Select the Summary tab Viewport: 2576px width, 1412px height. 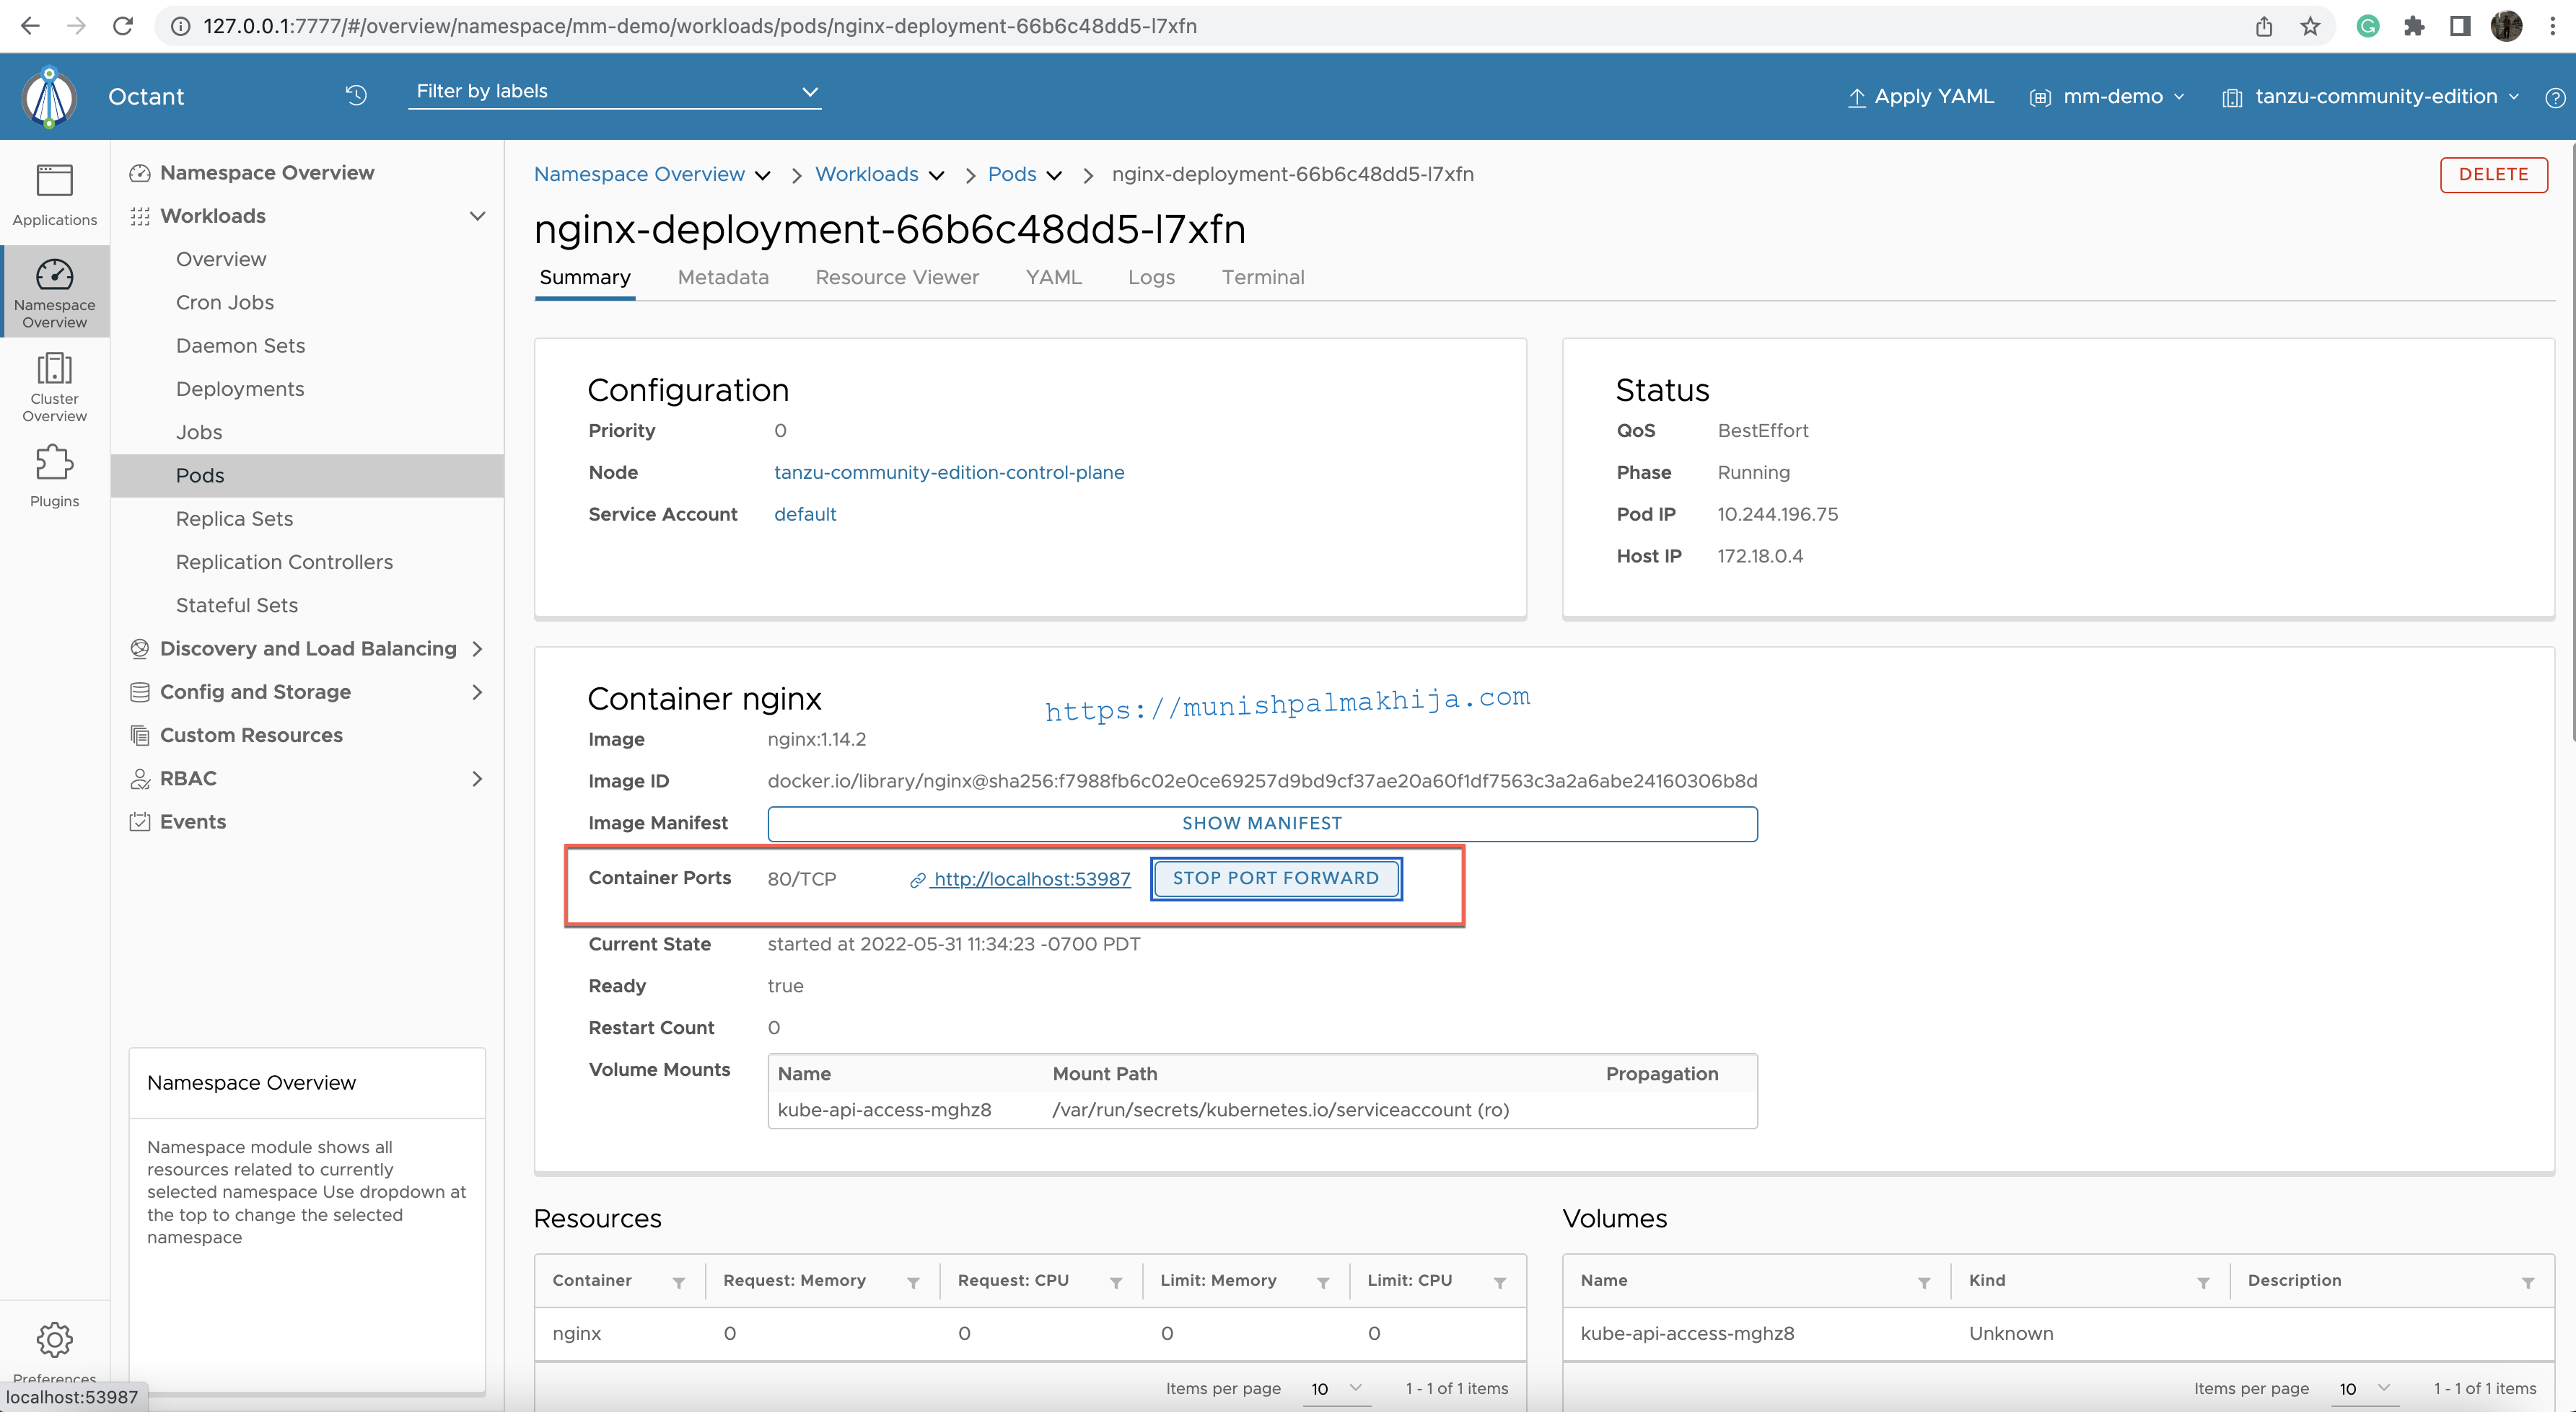[x=585, y=277]
